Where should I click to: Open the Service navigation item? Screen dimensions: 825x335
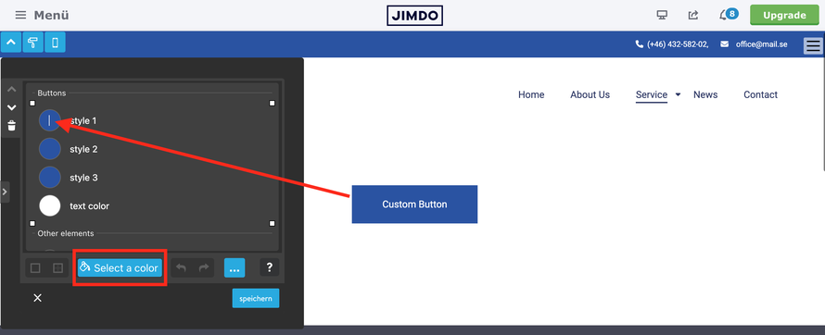[x=652, y=94]
